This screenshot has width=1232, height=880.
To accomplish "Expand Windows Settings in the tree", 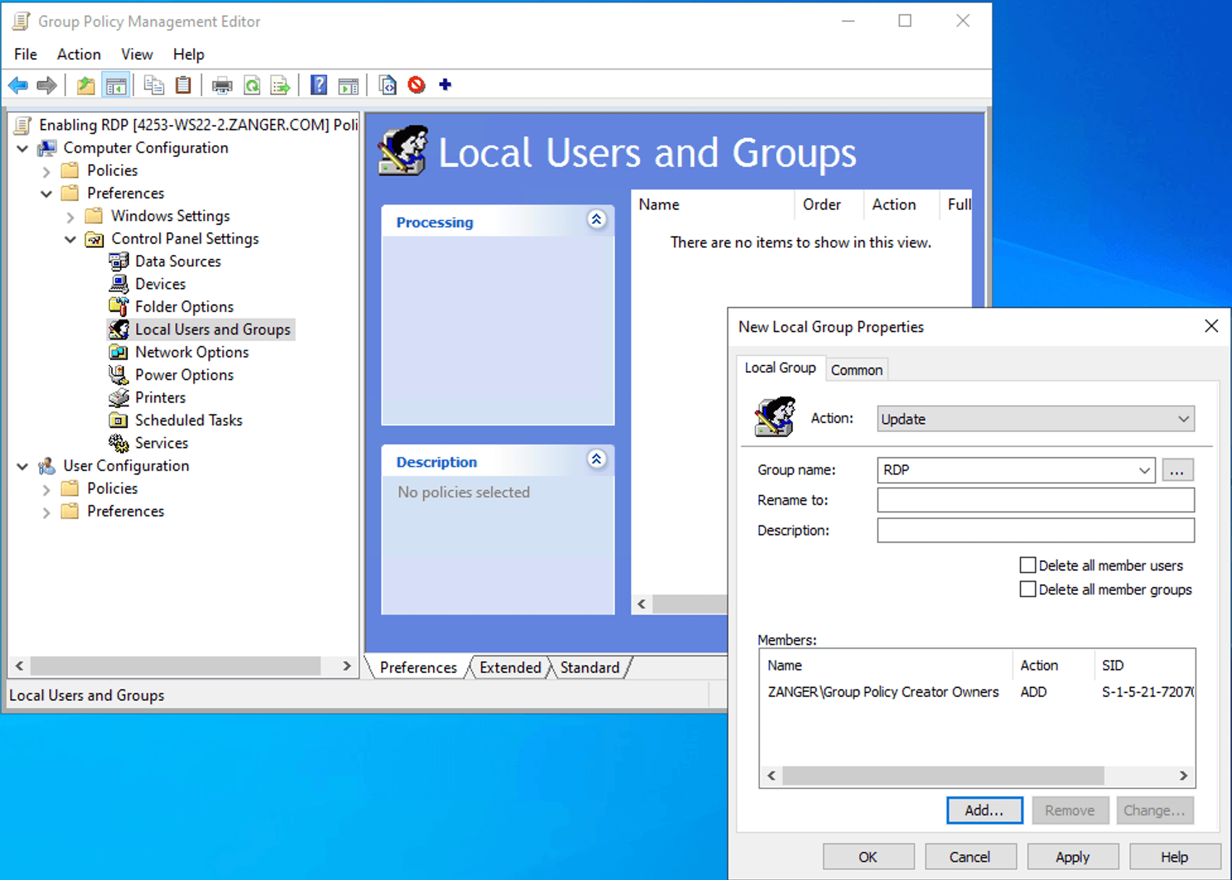I will click(x=70, y=217).
